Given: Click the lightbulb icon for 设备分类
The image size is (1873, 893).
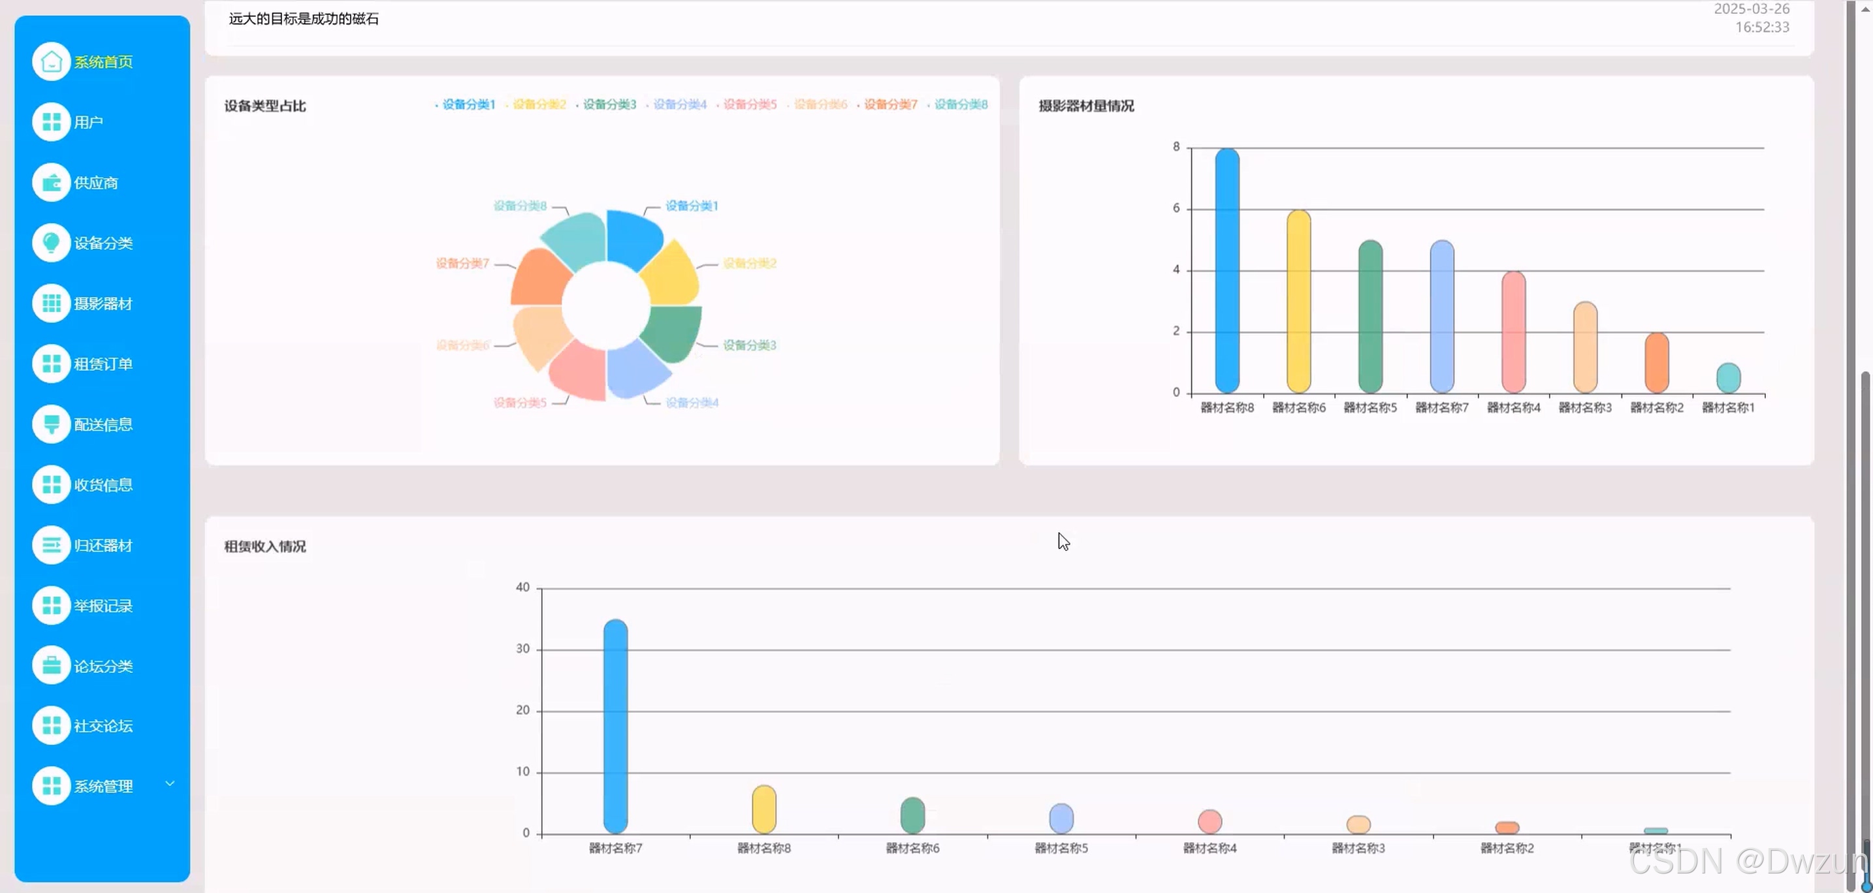Looking at the screenshot, I should 51,243.
